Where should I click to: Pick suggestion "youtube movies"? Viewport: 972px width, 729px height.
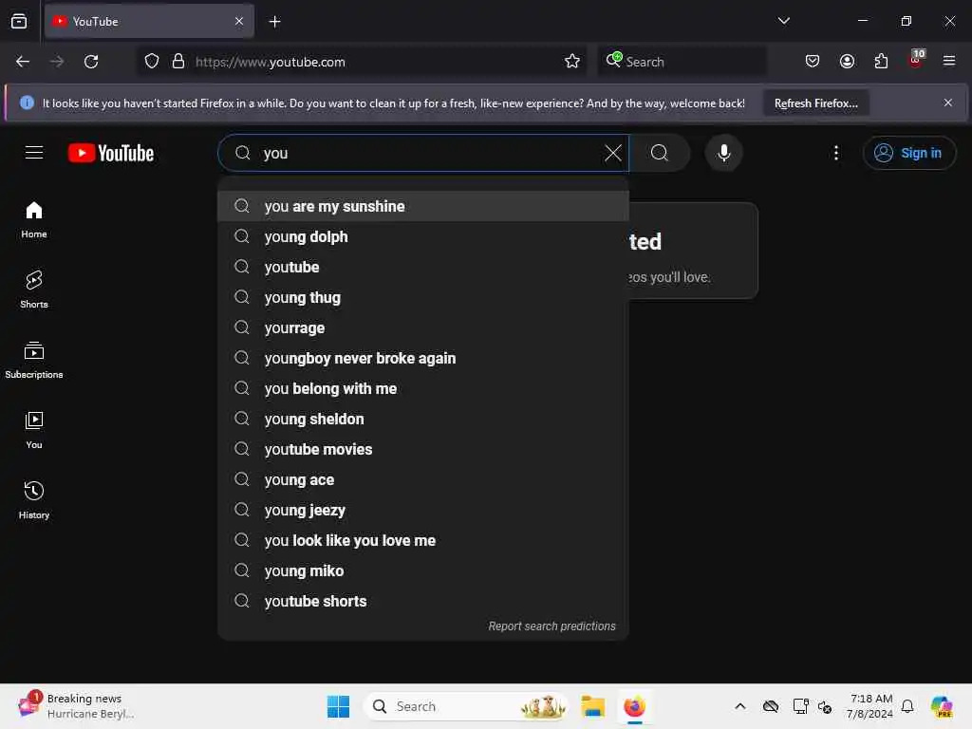[x=422, y=449]
